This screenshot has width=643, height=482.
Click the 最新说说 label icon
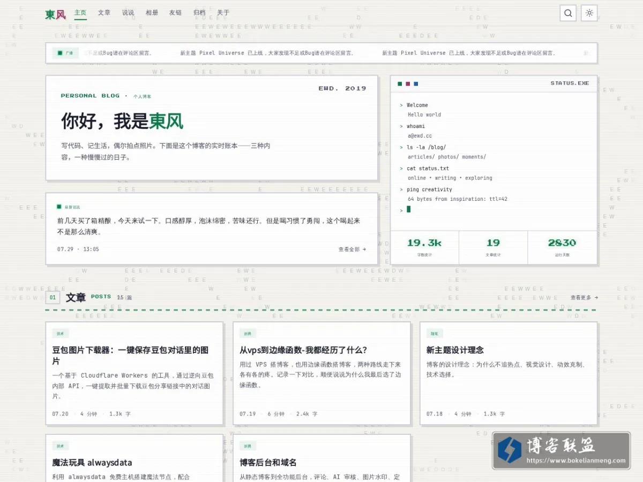click(x=59, y=207)
